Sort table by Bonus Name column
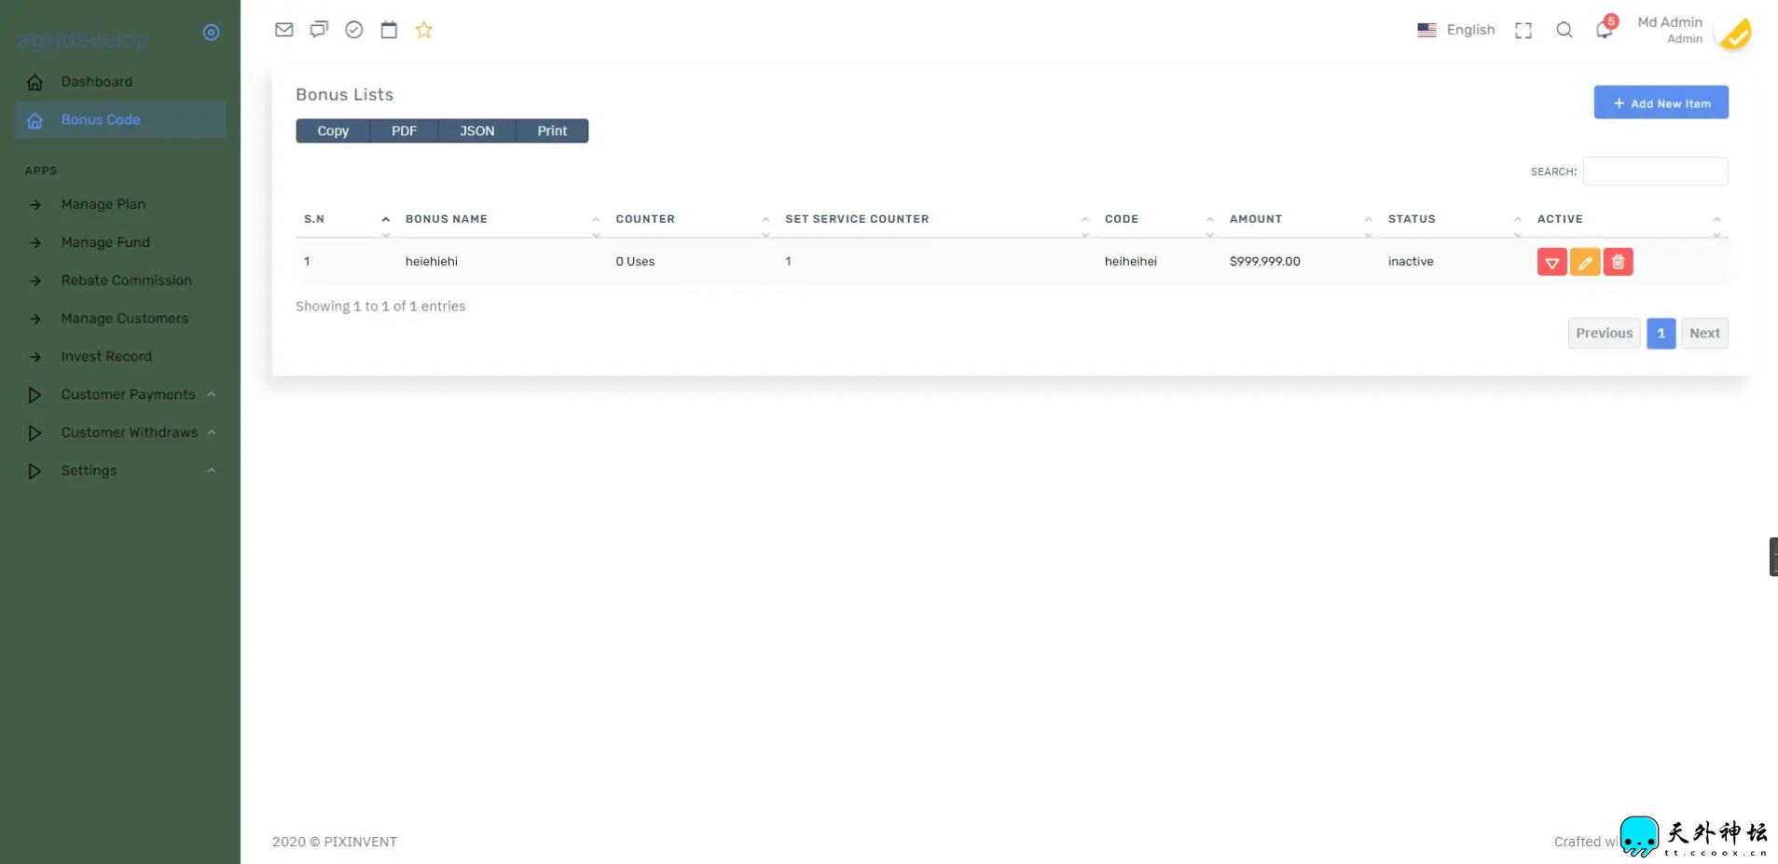This screenshot has height=864, width=1778. (503, 219)
